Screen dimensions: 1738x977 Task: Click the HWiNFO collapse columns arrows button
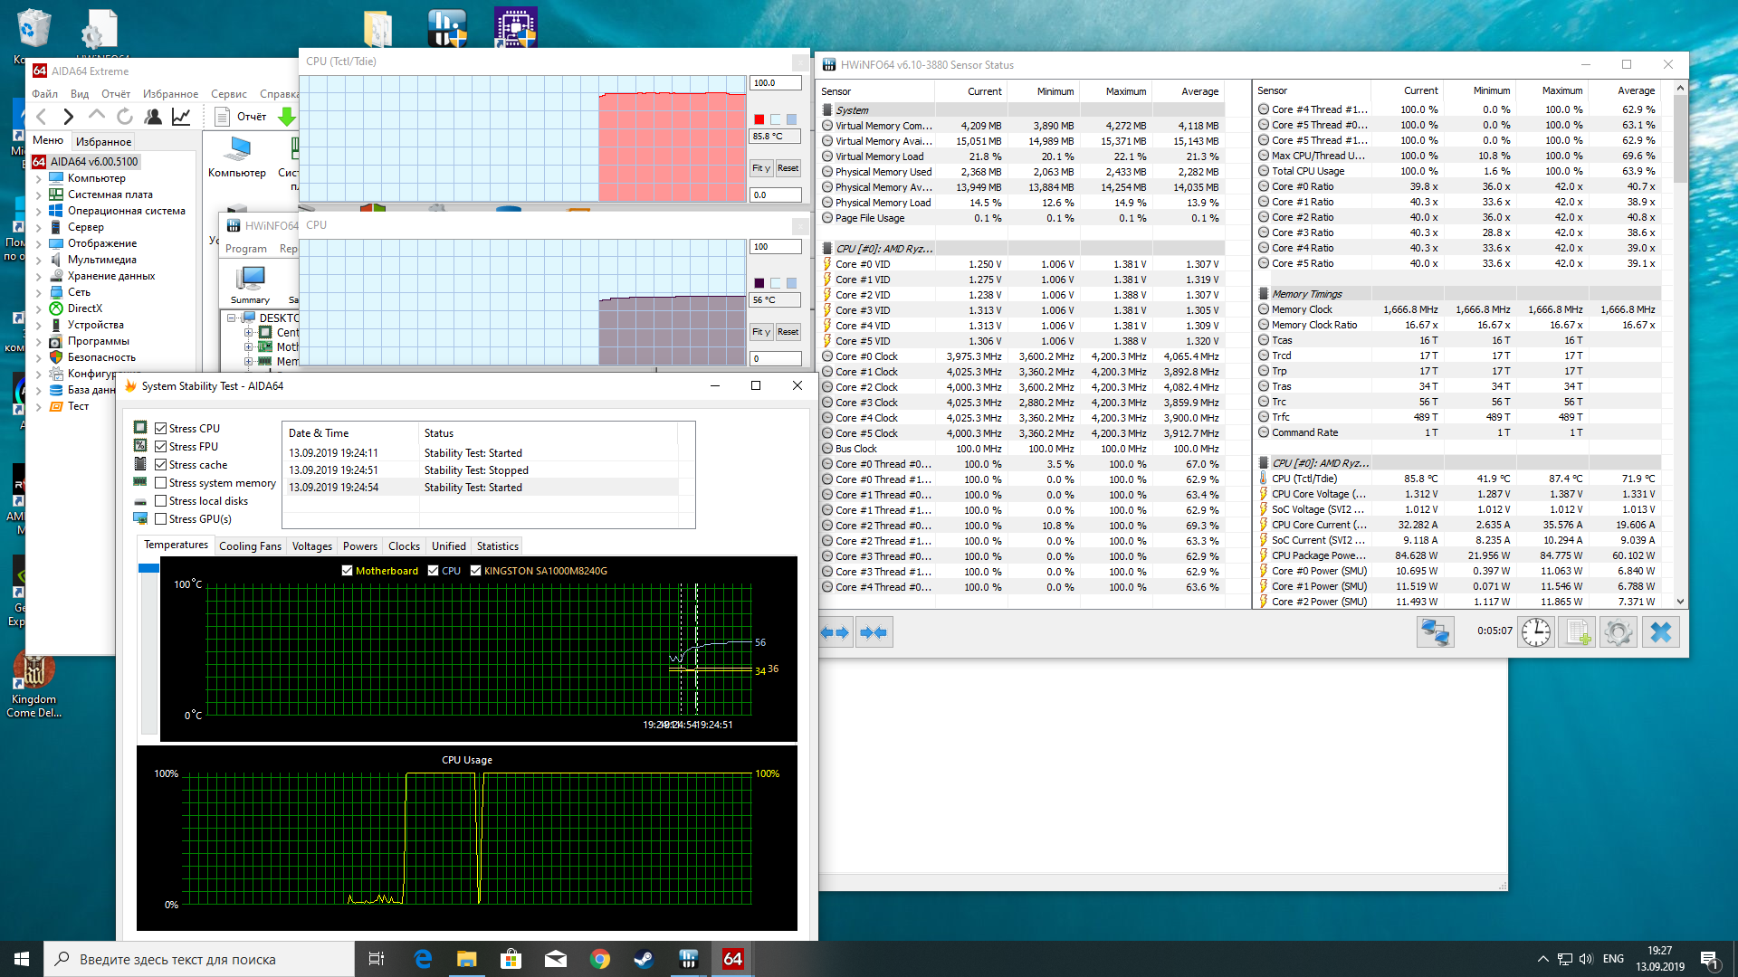coord(874,632)
